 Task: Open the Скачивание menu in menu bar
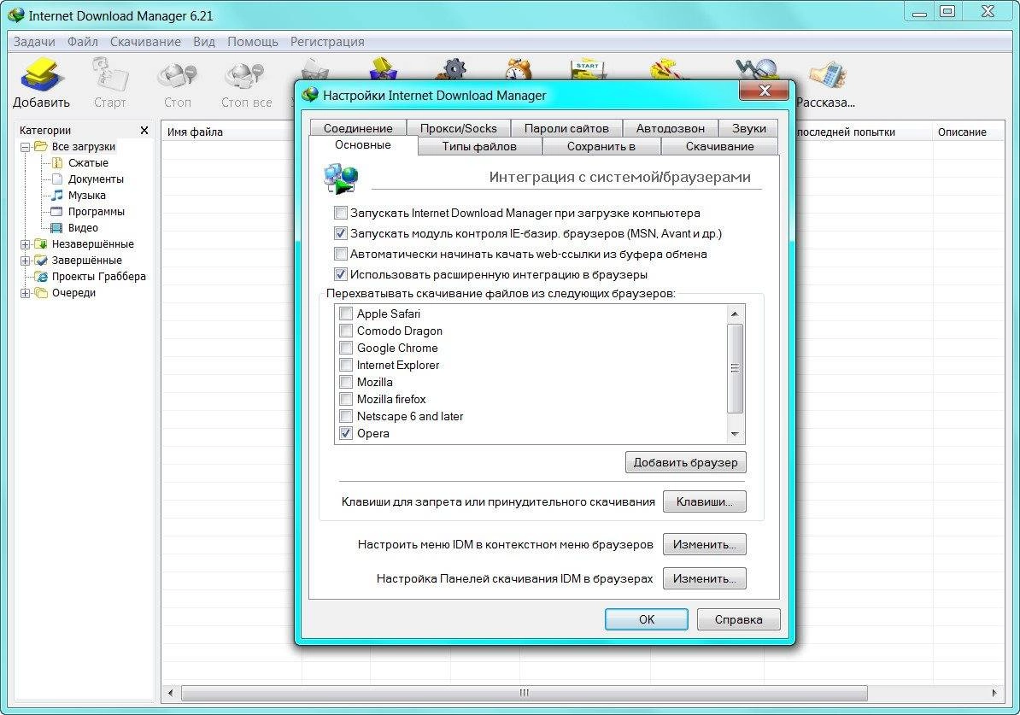[x=145, y=42]
